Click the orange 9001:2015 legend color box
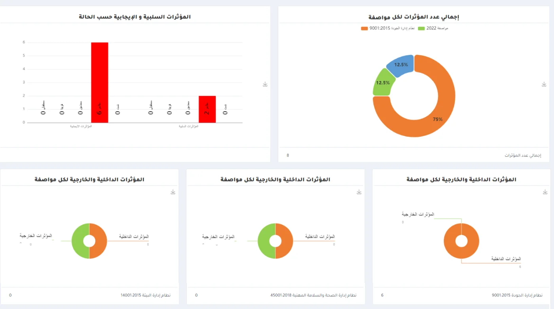 (x=364, y=28)
